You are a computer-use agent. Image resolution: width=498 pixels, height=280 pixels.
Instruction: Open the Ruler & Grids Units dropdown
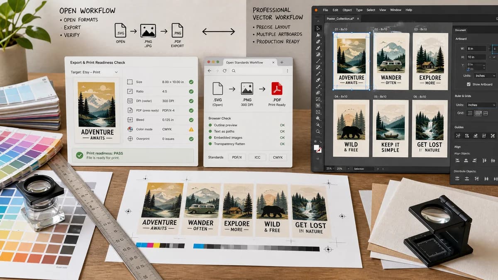click(481, 105)
